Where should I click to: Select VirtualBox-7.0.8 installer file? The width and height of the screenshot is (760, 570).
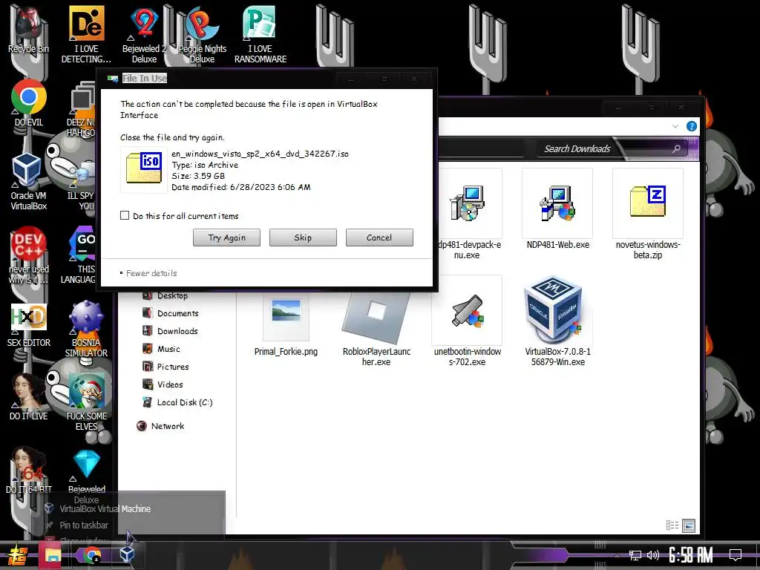[x=557, y=321]
